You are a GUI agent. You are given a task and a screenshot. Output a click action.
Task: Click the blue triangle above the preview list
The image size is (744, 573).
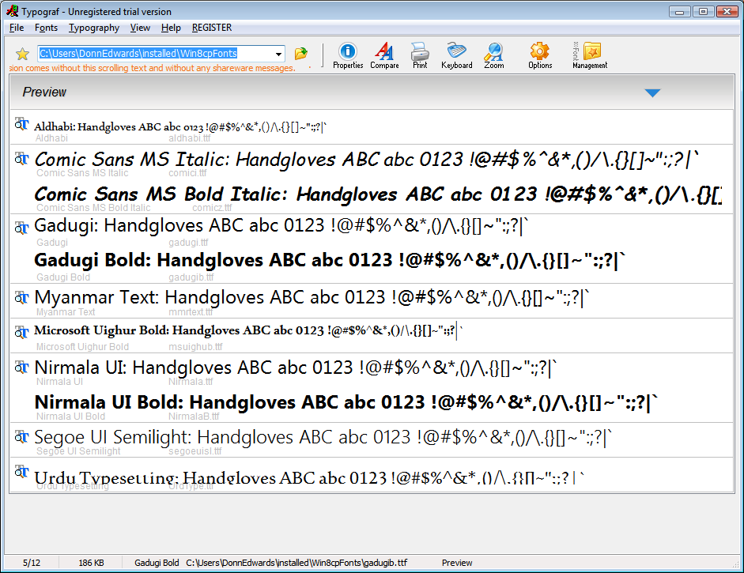click(652, 92)
